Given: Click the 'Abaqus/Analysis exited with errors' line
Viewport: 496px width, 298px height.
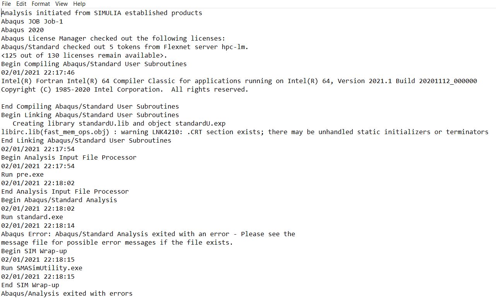Looking at the screenshot, I should 67,294.
